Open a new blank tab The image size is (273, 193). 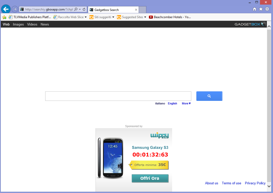143,10
